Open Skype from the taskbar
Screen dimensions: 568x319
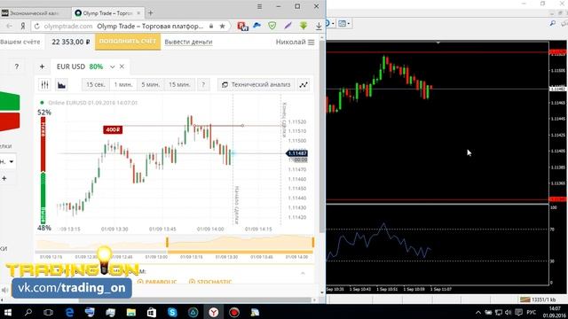point(172,312)
